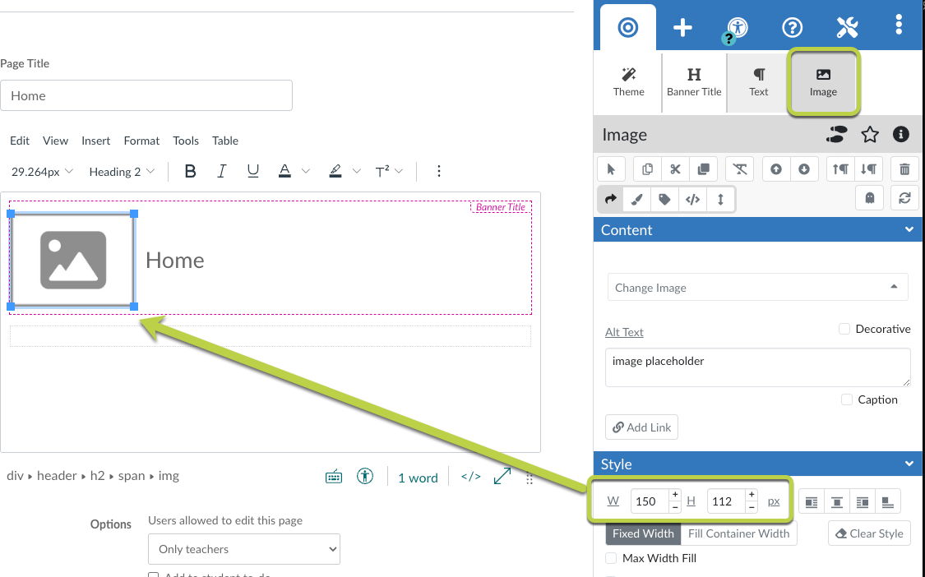
Task: Open the paintbrush style icon tab
Action: (x=637, y=199)
